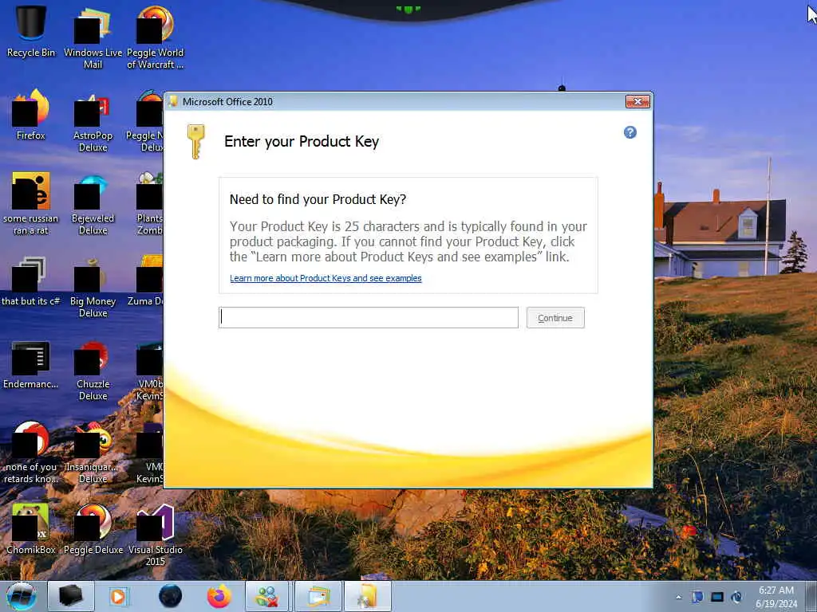Viewport: 817px width, 612px height.
Task: Select the Peggle World of Warcraft icon
Action: click(x=156, y=37)
